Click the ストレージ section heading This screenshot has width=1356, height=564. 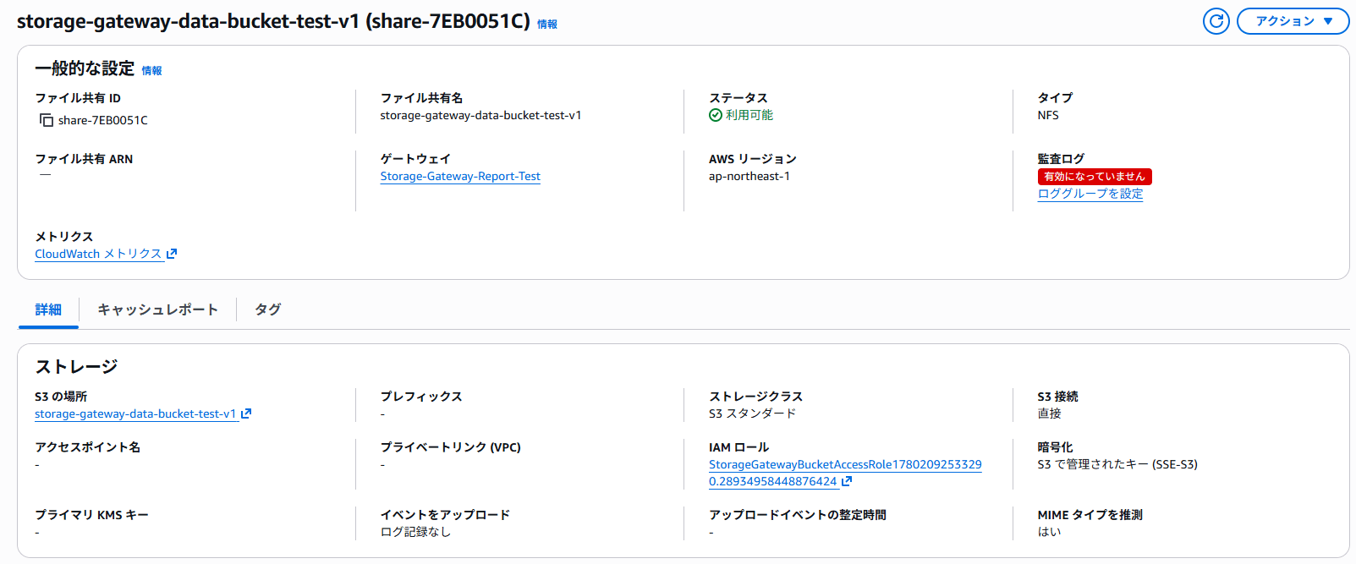click(76, 366)
